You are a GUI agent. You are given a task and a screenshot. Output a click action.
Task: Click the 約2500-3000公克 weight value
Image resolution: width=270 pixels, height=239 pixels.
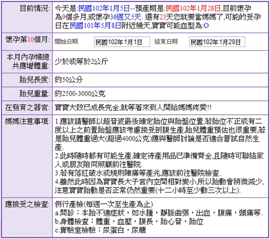point(80,94)
